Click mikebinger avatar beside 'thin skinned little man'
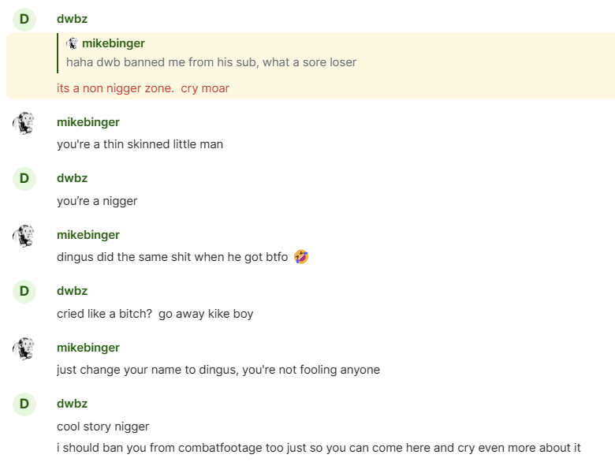The height and width of the screenshot is (462, 615). coord(24,123)
